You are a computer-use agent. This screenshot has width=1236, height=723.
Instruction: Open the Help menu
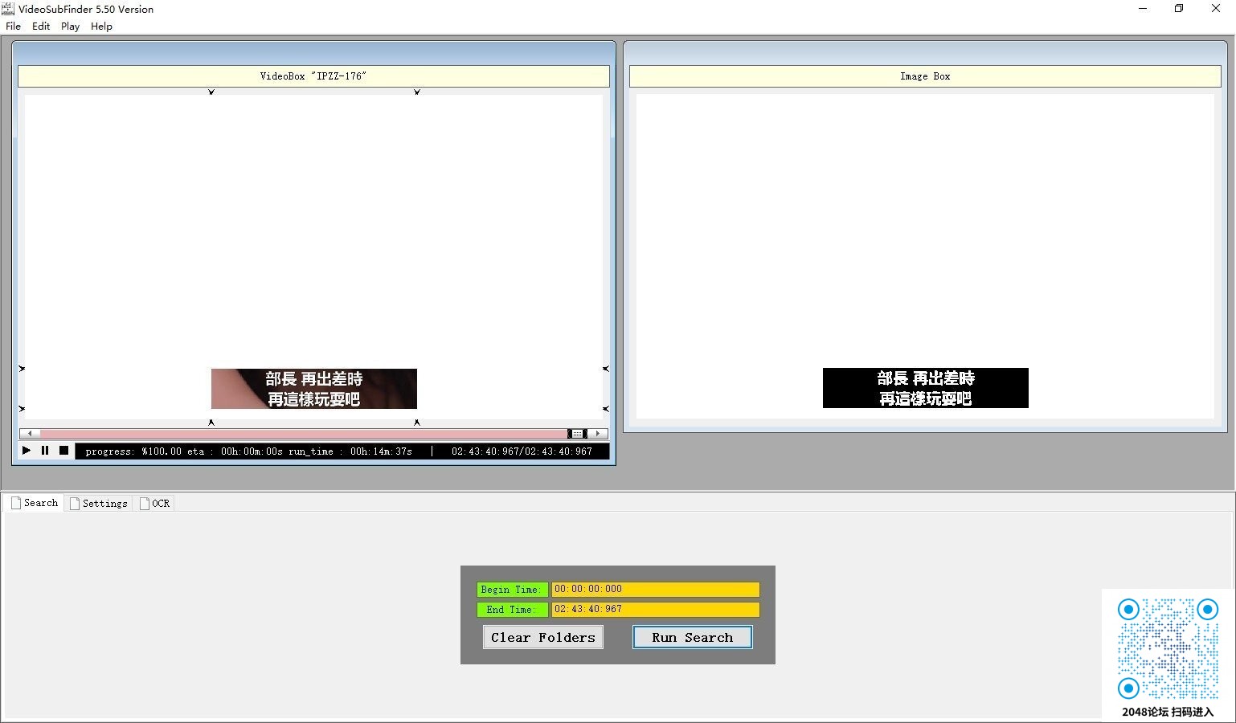101,26
